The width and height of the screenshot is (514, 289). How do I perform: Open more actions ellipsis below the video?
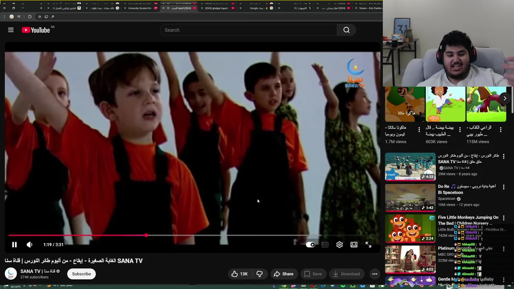375,274
